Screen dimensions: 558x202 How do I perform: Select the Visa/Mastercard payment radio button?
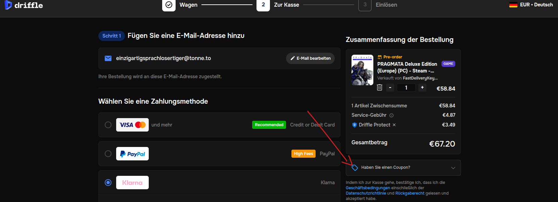tap(108, 125)
